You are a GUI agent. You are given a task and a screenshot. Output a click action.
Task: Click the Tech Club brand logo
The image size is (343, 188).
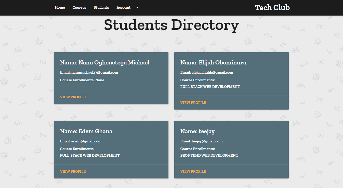point(272,8)
